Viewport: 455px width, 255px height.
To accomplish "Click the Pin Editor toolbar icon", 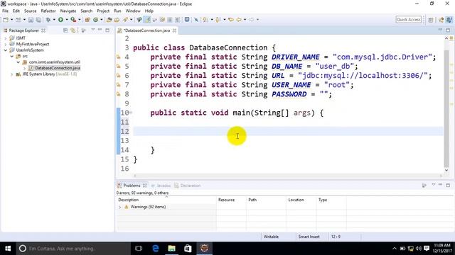I will (196, 20).
